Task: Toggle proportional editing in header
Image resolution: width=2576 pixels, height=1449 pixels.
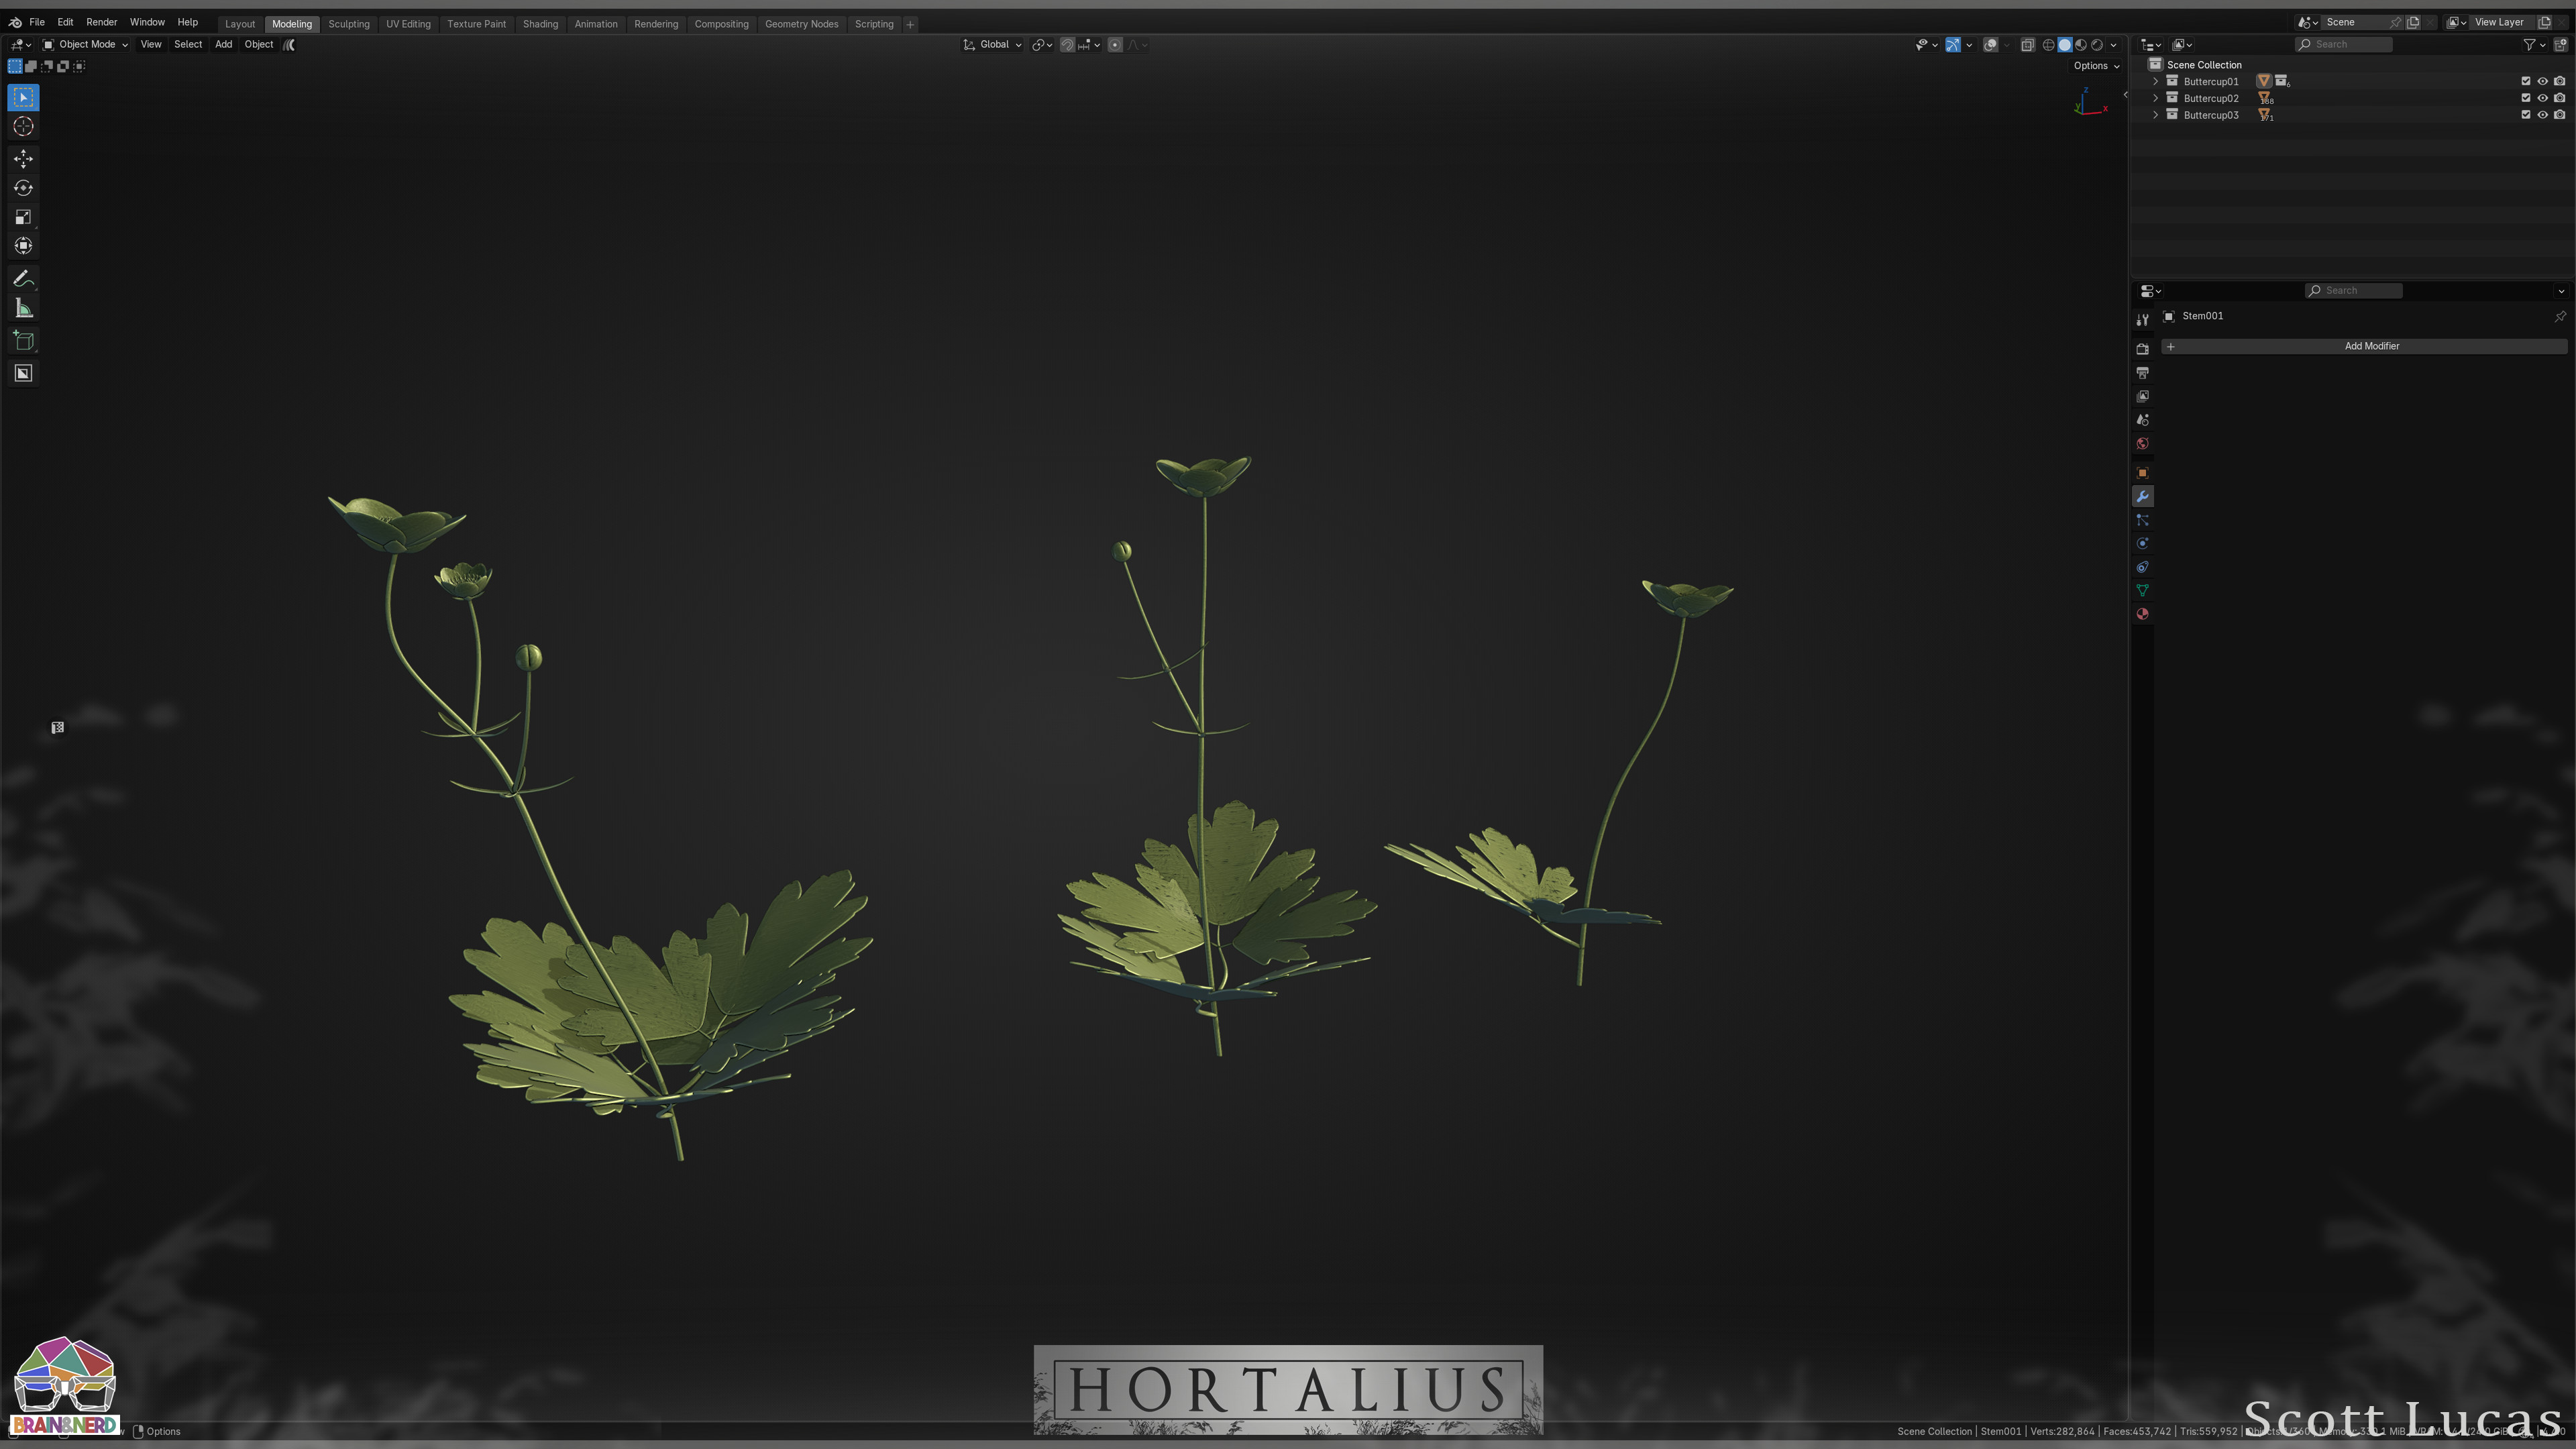Action: click(1115, 44)
